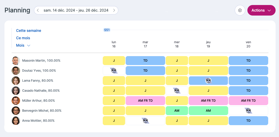This screenshot has width=279, height=137.
Task: Select the ven 20 column header
Action: [248, 44]
